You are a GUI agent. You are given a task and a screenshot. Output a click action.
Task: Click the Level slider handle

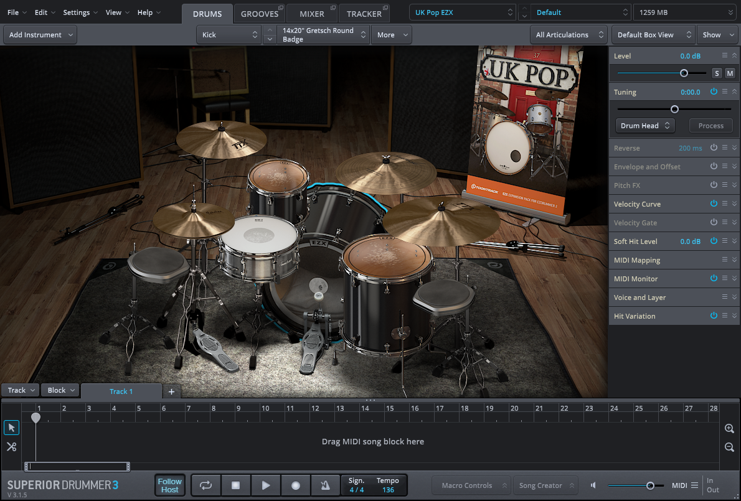coord(684,73)
